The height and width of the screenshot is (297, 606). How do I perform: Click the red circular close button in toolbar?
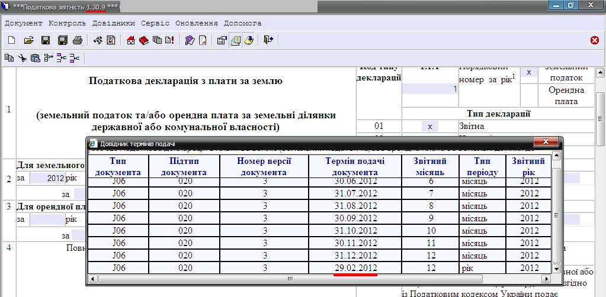tap(595, 40)
